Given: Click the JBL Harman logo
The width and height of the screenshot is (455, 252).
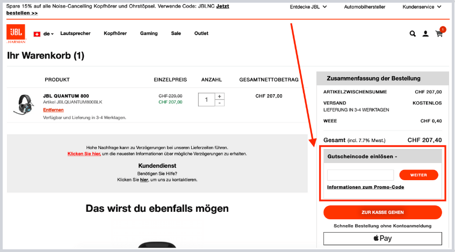Looking at the screenshot, I should pyautogui.click(x=16, y=34).
